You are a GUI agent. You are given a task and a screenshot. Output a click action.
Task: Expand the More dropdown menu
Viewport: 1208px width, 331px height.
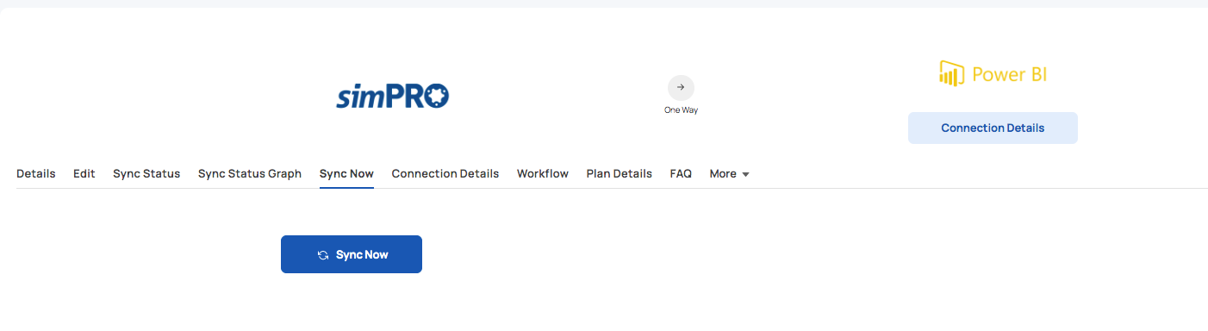pos(729,173)
